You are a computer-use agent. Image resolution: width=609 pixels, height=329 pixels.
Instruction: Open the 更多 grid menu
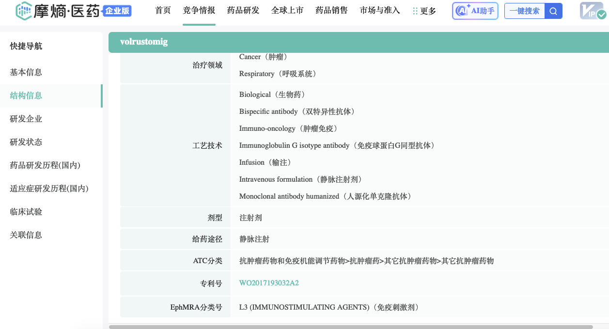[424, 11]
